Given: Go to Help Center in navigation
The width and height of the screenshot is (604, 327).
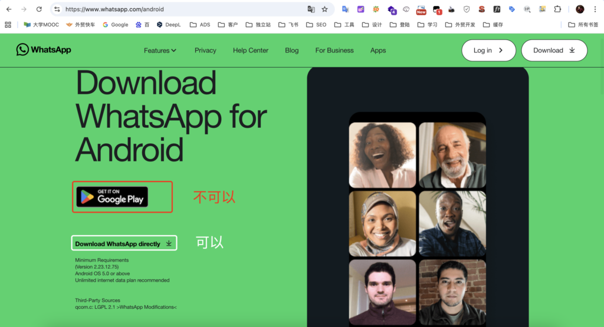Looking at the screenshot, I should [x=250, y=51].
